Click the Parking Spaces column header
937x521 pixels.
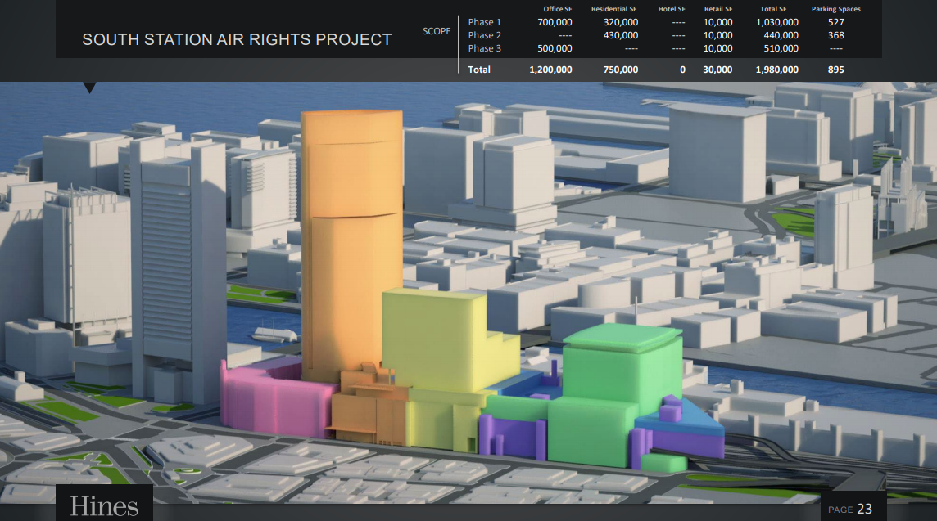(x=835, y=9)
